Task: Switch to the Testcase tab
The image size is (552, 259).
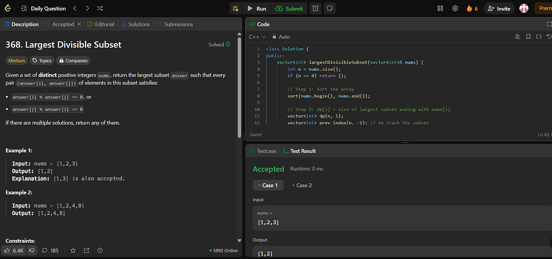Action: click(x=263, y=151)
